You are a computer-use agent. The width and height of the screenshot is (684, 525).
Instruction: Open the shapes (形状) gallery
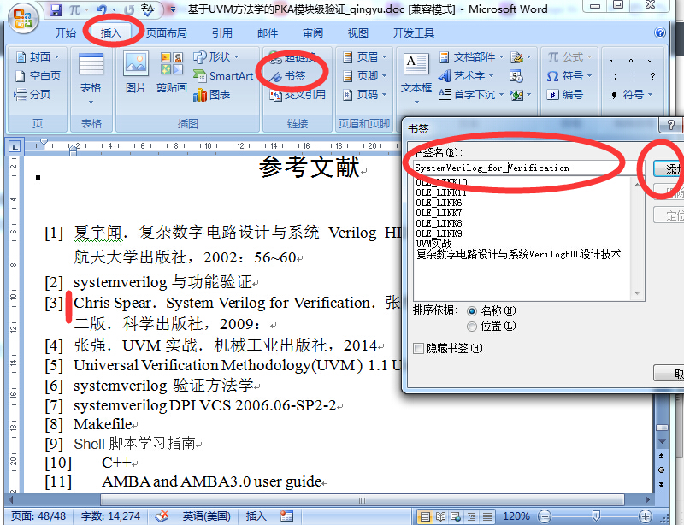coord(216,56)
